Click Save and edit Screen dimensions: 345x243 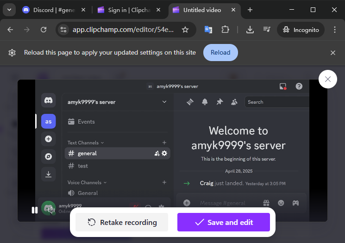tap(224, 222)
